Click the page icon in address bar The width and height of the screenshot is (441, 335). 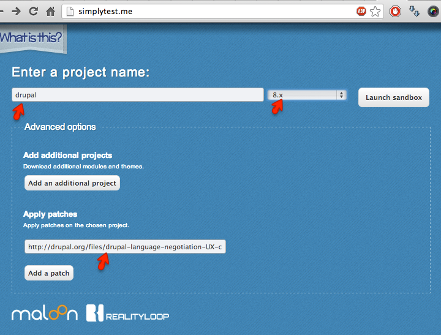[x=70, y=12]
